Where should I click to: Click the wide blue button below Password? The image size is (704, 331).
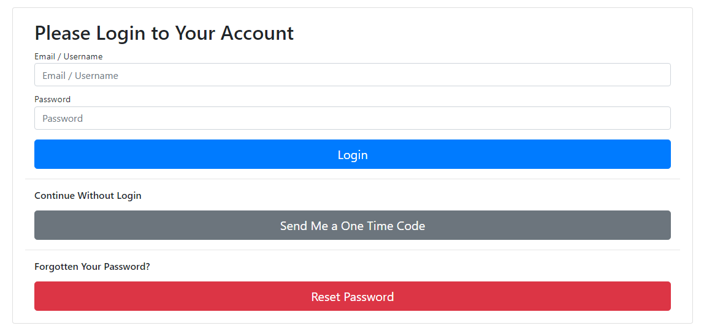coord(352,155)
